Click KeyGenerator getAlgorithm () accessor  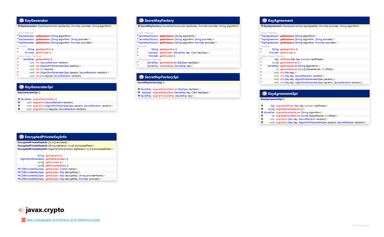pos(67,49)
